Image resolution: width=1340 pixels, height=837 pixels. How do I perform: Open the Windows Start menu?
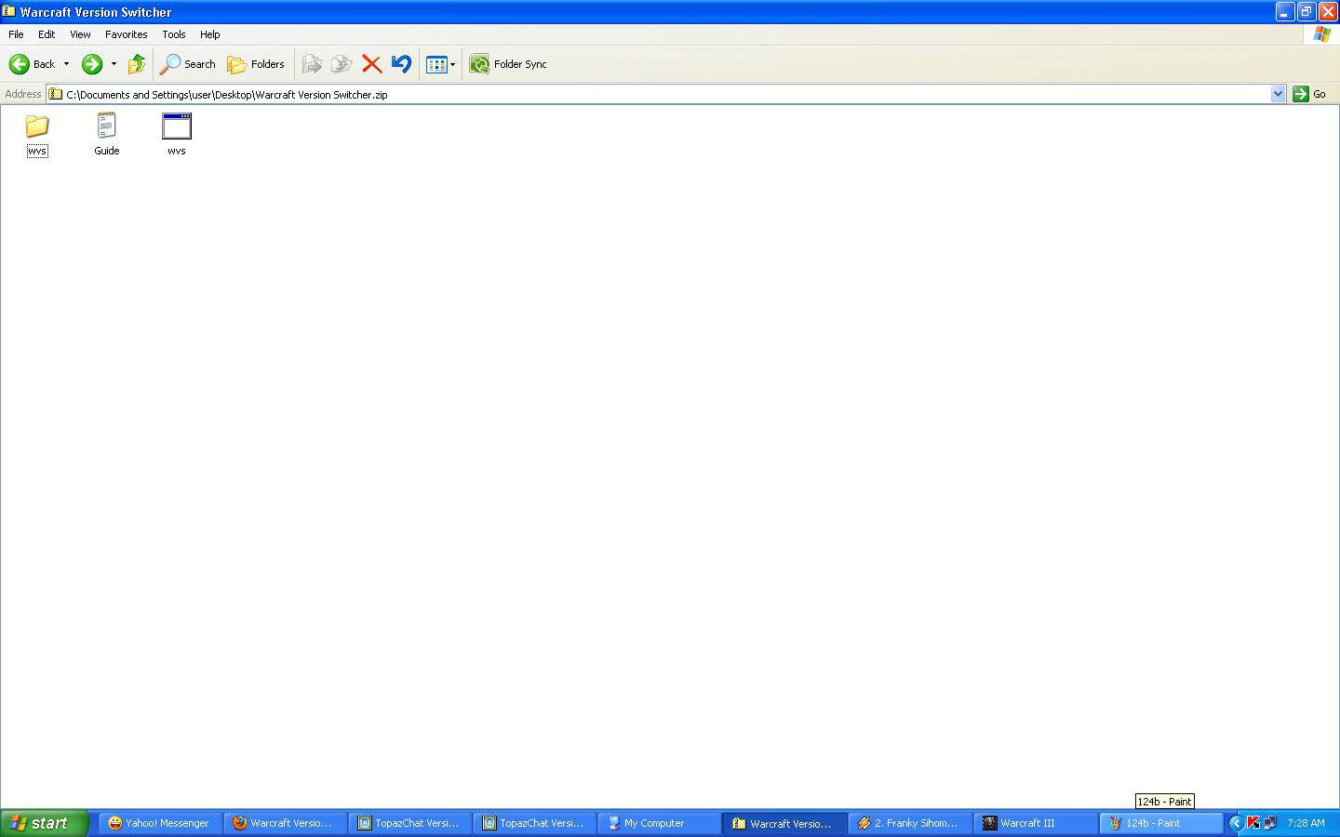44,823
